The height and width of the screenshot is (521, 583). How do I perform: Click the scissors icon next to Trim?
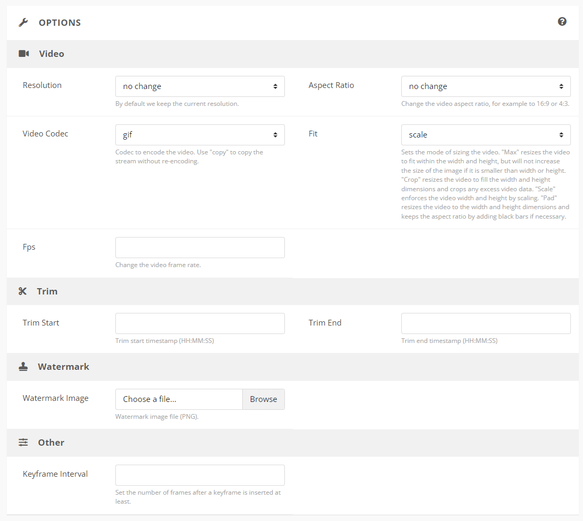pos(23,291)
